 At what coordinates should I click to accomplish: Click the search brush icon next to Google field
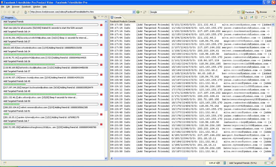click(191, 12)
